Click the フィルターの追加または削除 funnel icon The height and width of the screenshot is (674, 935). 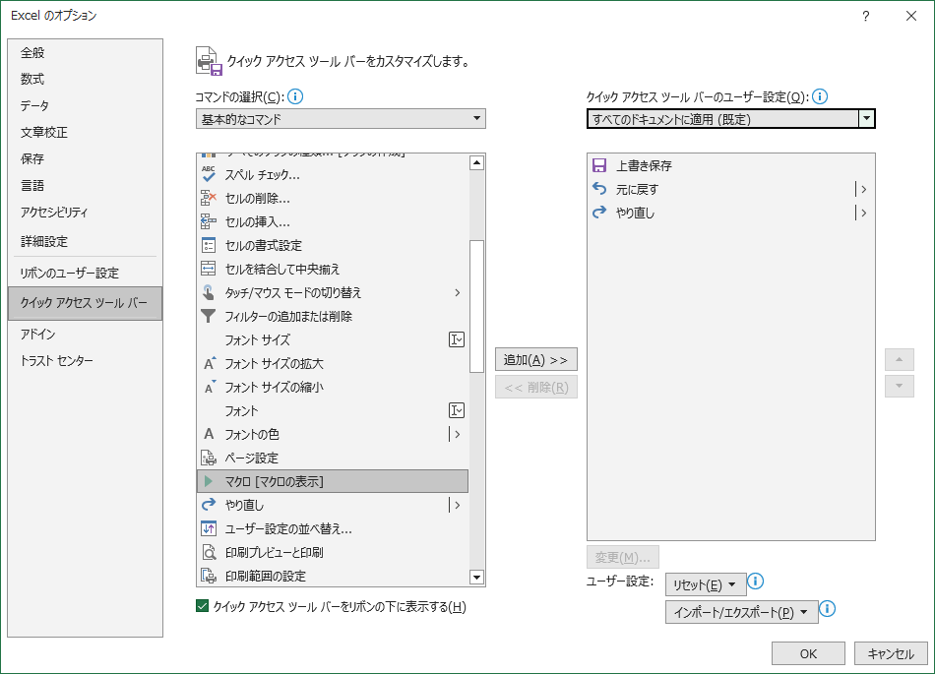208,317
